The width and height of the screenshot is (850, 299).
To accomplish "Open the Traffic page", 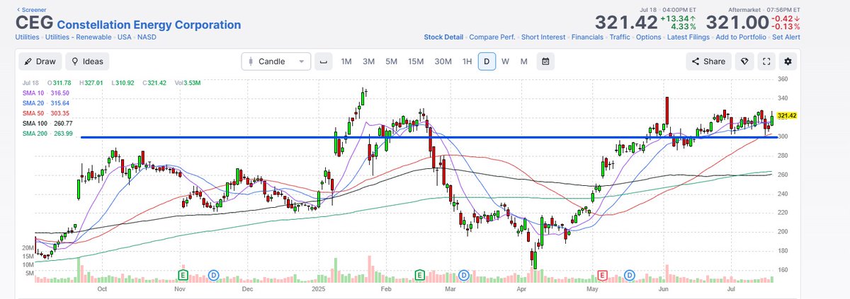I will coord(620,36).
